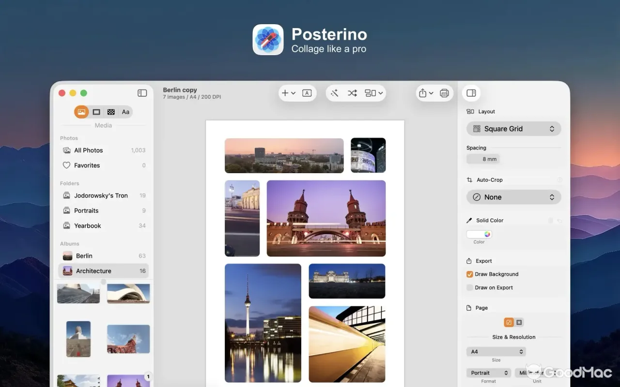The width and height of the screenshot is (620, 387).
Task: Open All Photos library
Action: point(104,150)
